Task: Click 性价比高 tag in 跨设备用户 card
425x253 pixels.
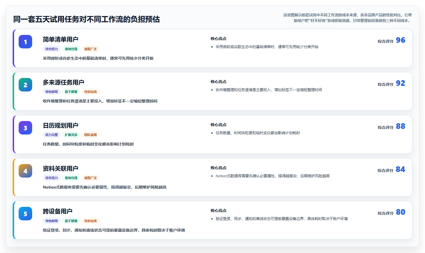Action: tap(91, 221)
